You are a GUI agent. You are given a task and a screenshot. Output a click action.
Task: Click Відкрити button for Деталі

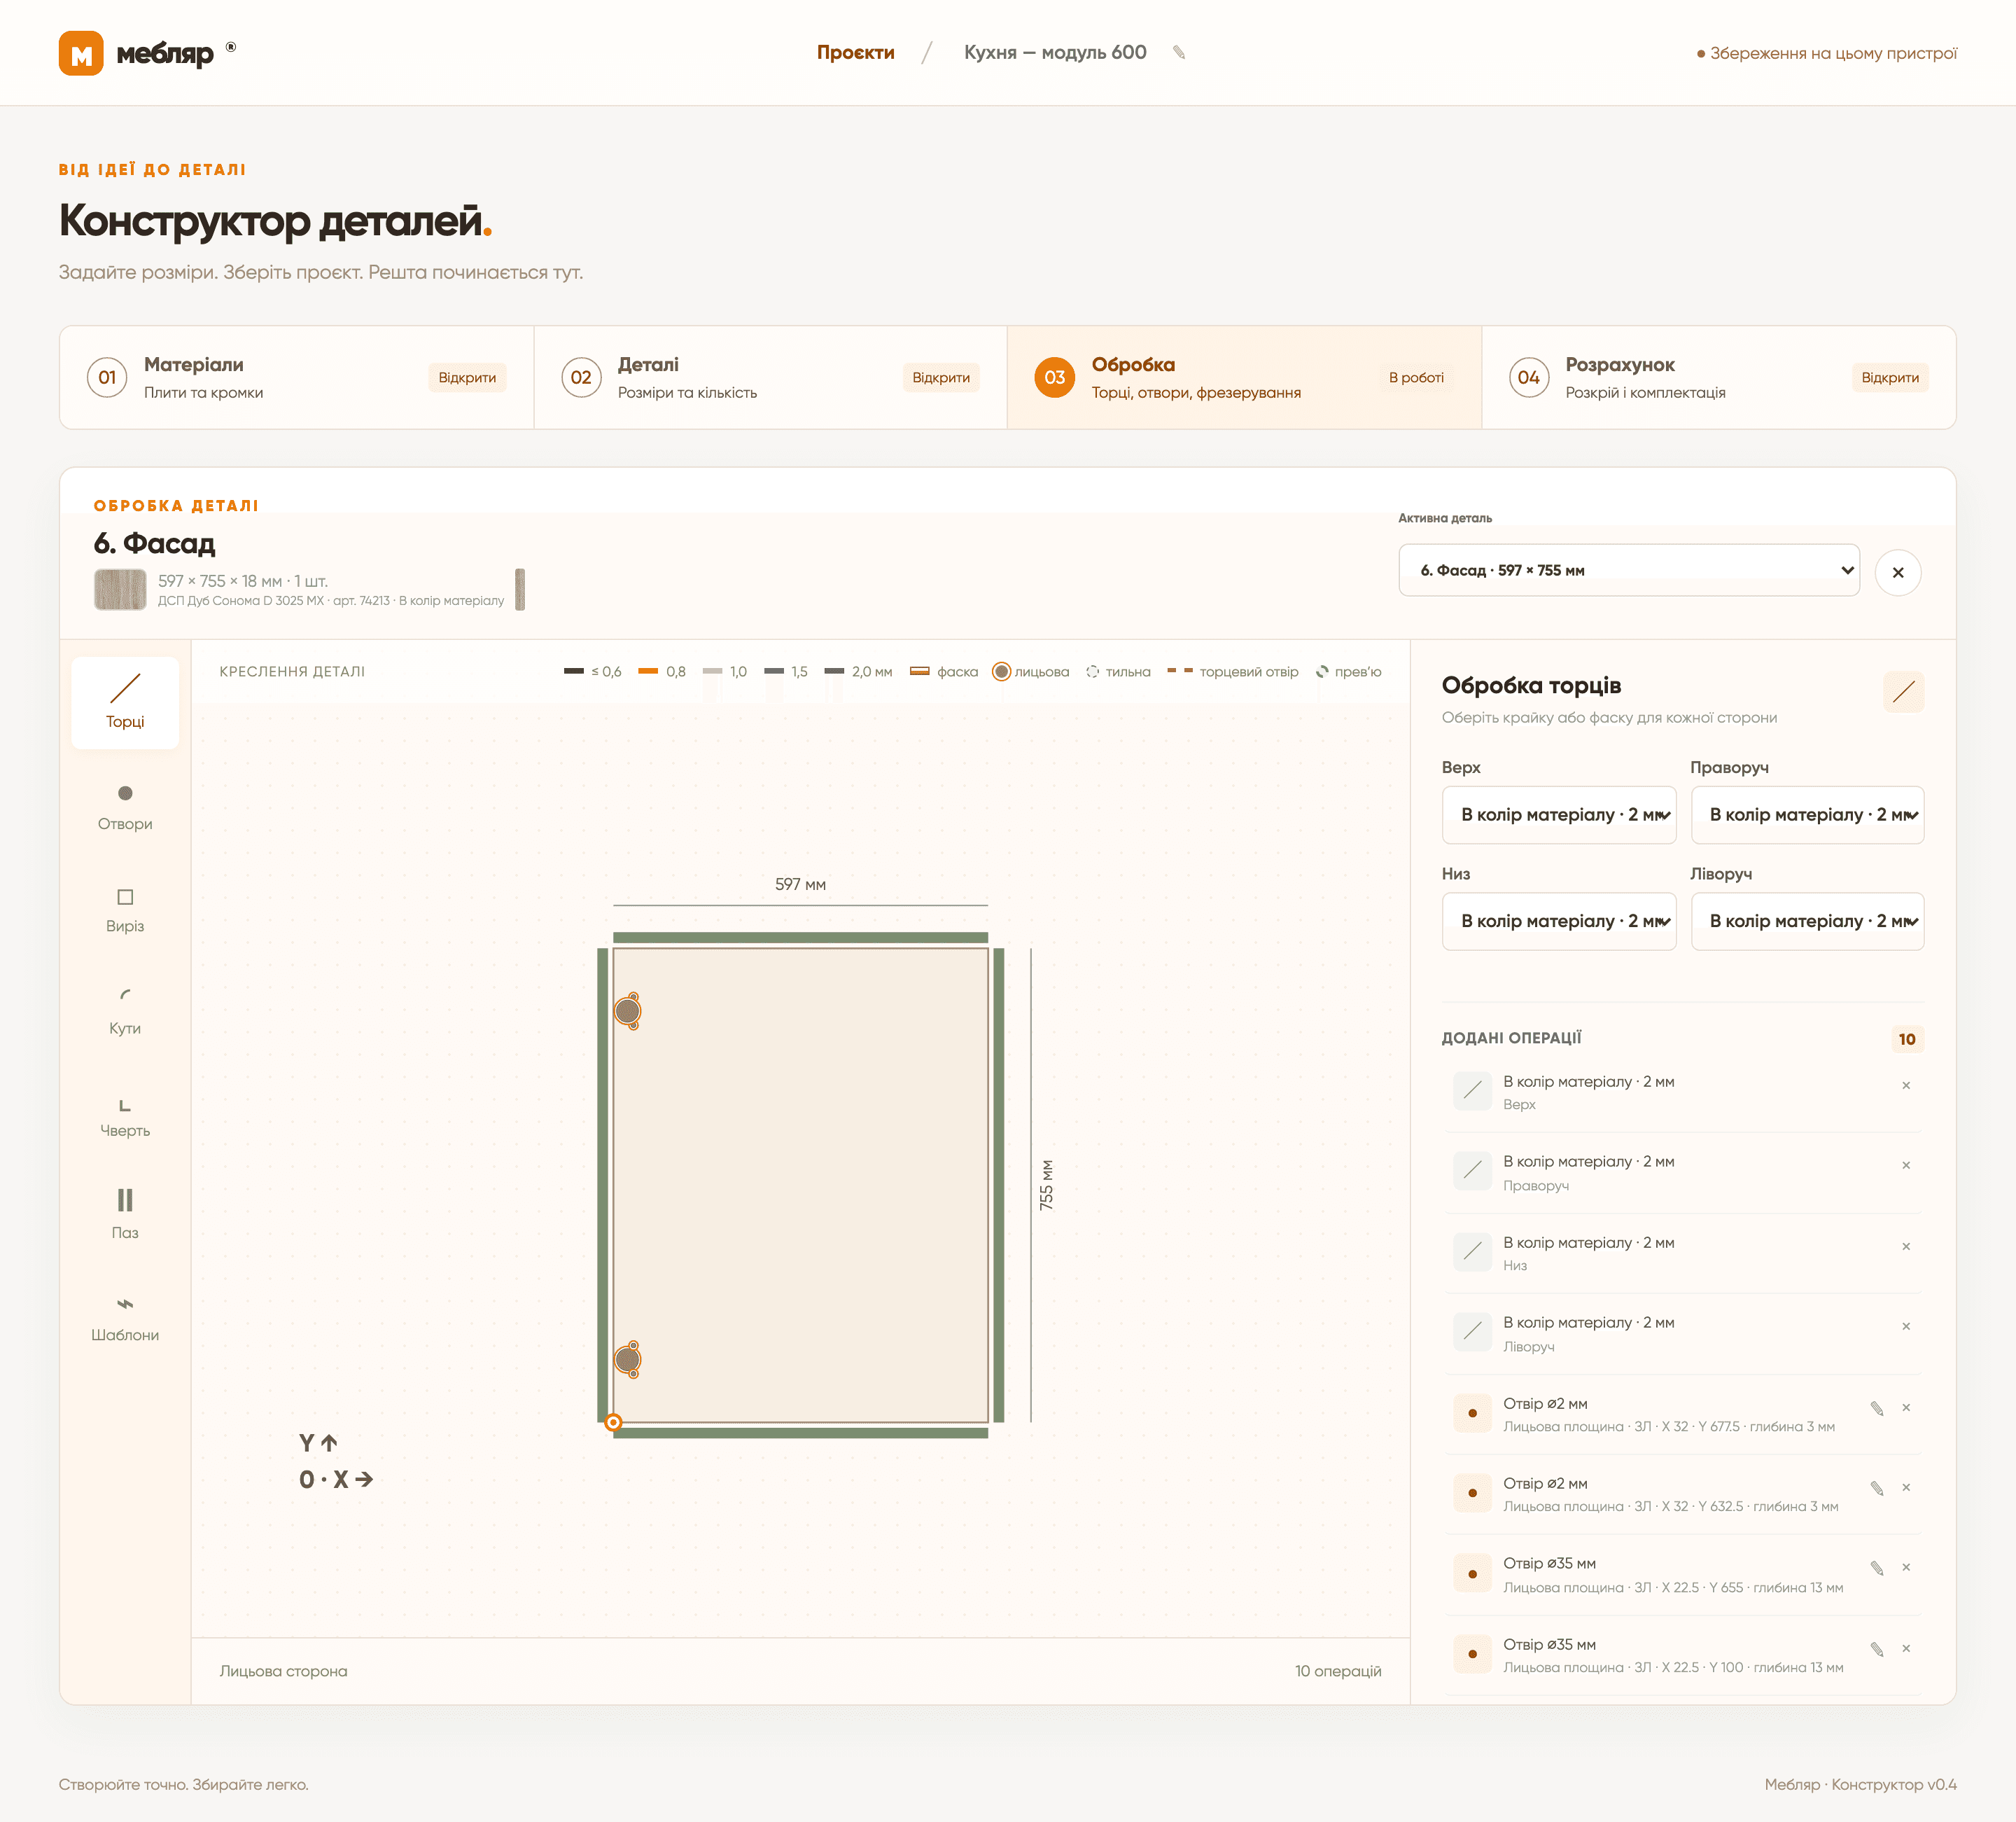(941, 377)
